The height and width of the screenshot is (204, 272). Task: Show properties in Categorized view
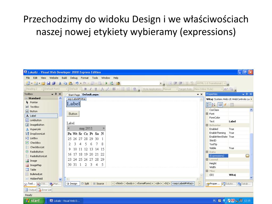208,105
